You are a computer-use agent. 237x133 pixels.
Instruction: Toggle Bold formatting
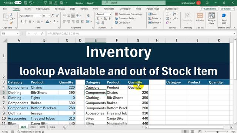coord(21,21)
